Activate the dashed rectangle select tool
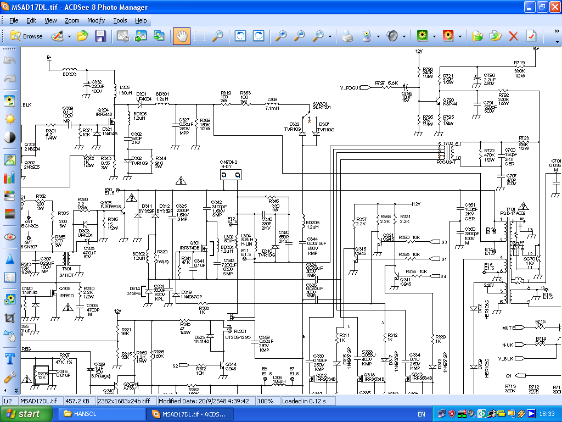562x422 pixels. pyautogui.click(x=200, y=36)
